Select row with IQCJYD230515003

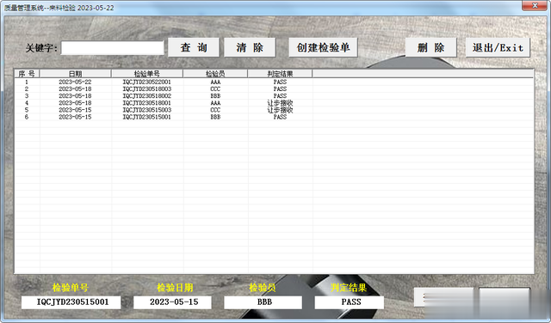coord(274,110)
